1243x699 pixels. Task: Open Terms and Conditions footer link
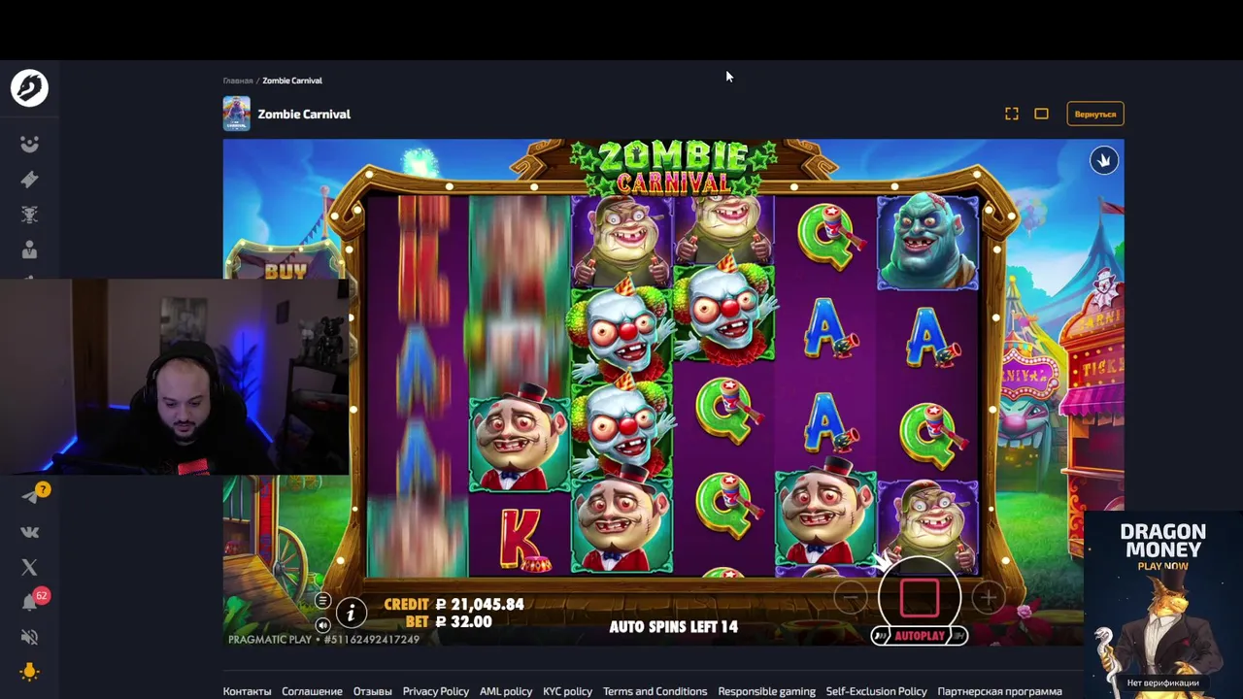pyautogui.click(x=655, y=691)
